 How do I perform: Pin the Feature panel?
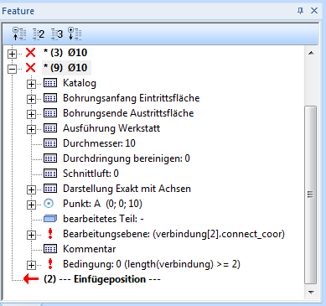(x=300, y=11)
